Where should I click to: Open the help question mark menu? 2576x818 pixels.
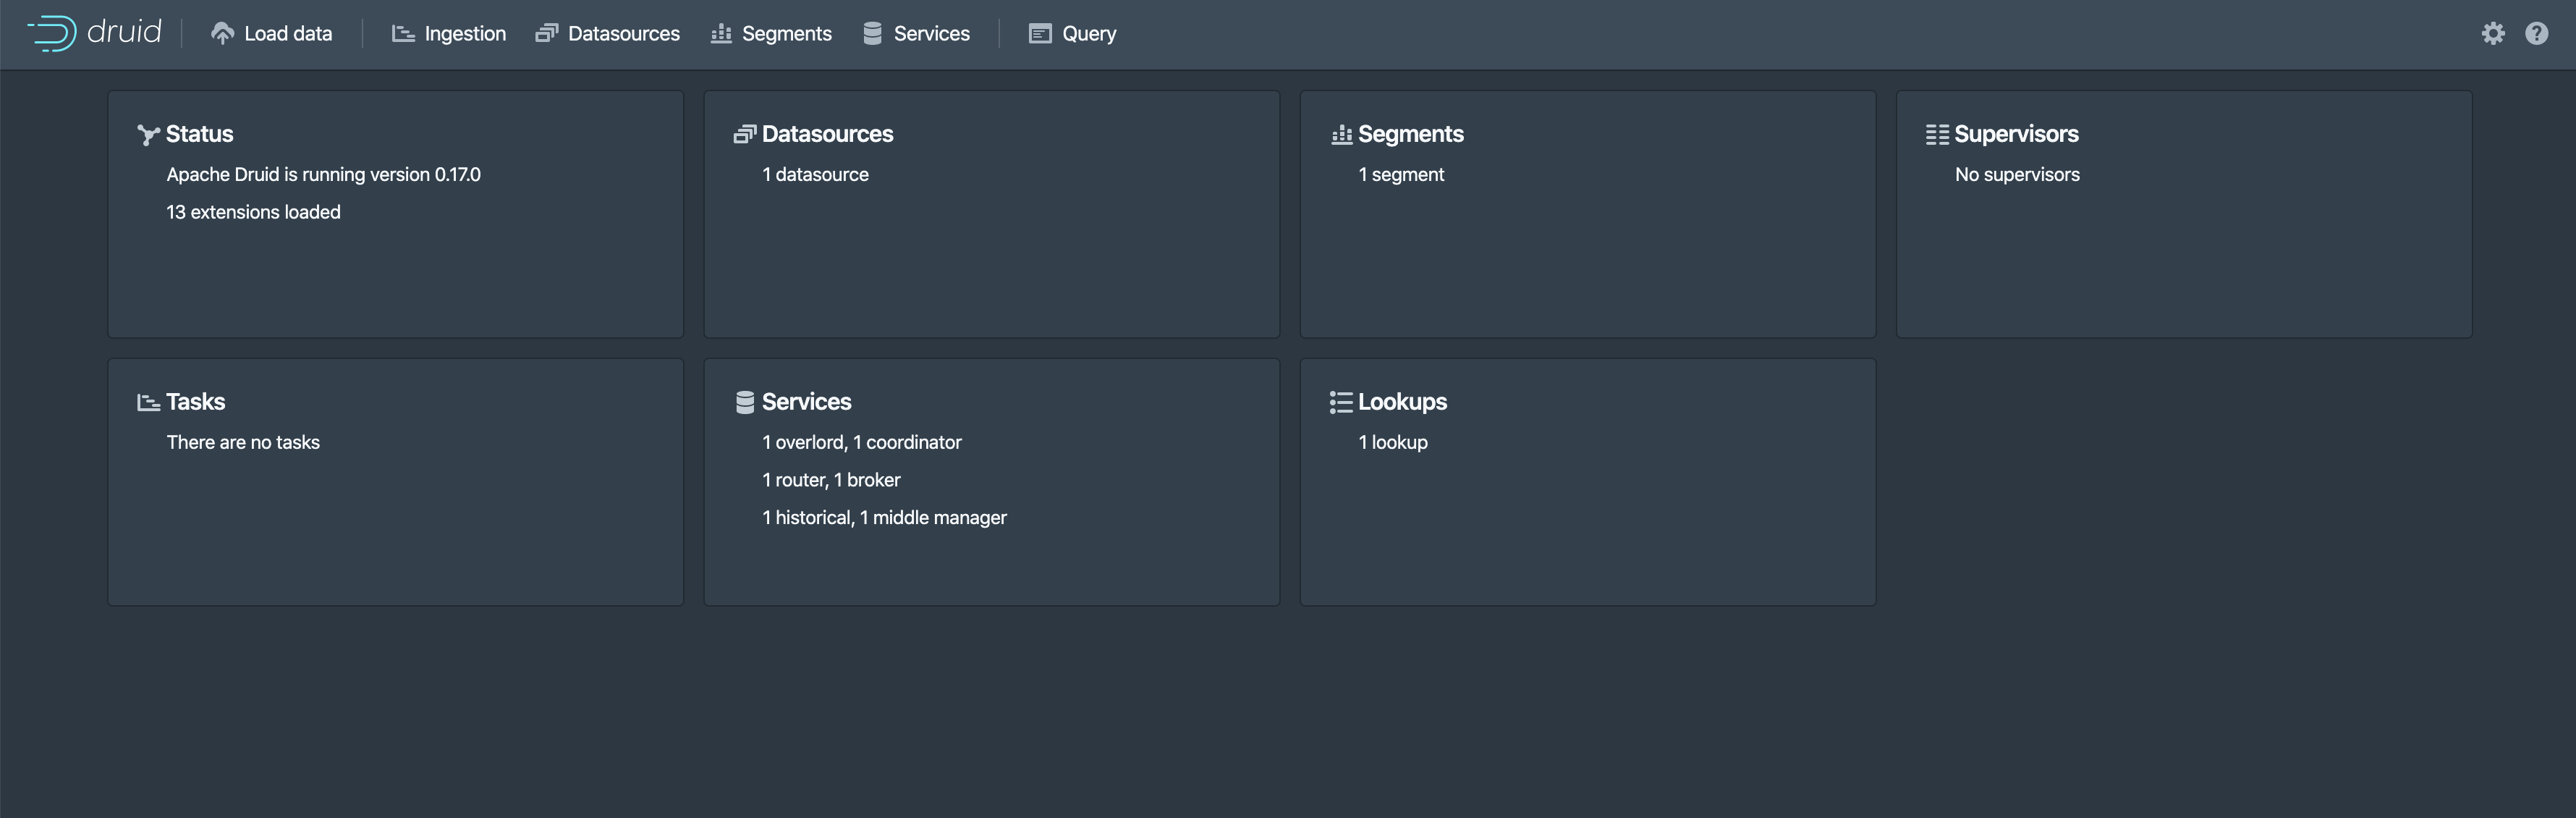point(2536,33)
